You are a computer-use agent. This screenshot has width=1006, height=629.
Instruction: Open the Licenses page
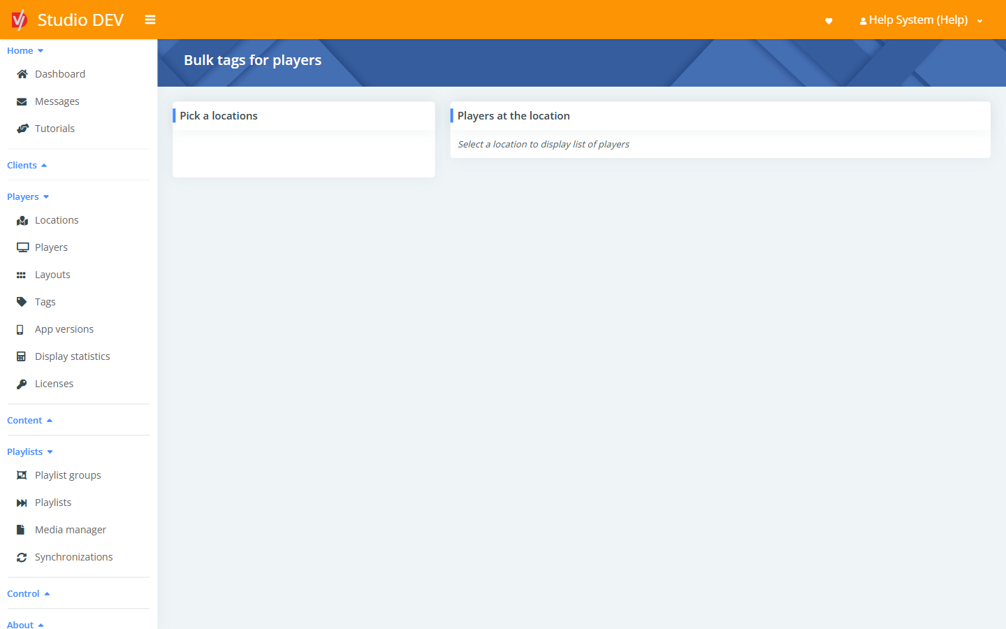coord(54,384)
